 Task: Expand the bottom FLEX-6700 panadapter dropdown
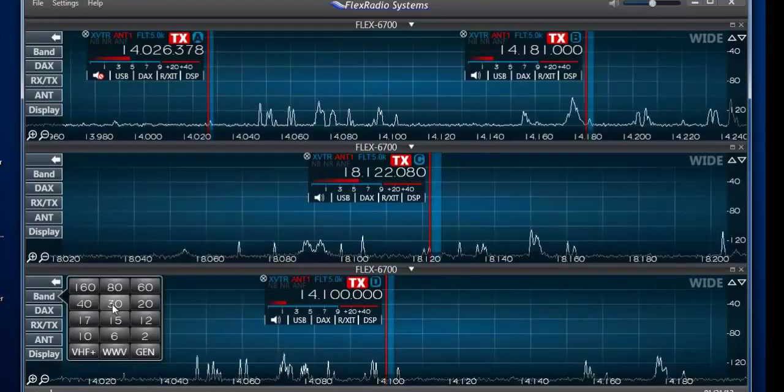coord(411,270)
